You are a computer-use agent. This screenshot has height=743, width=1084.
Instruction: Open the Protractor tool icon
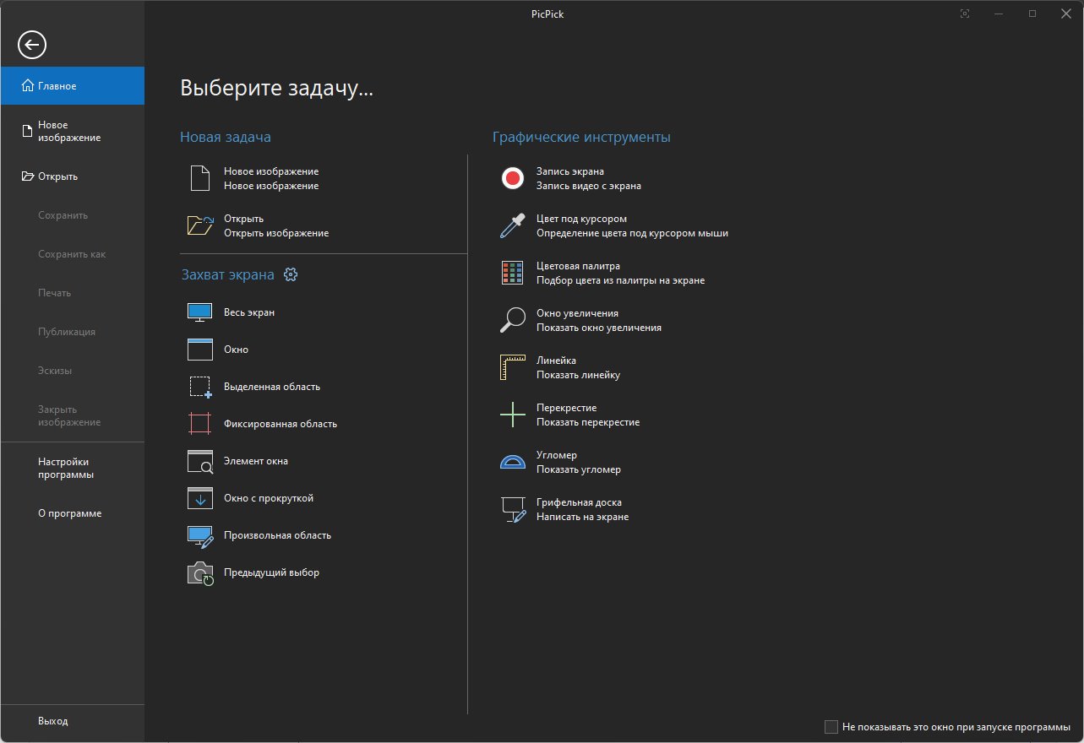point(513,462)
